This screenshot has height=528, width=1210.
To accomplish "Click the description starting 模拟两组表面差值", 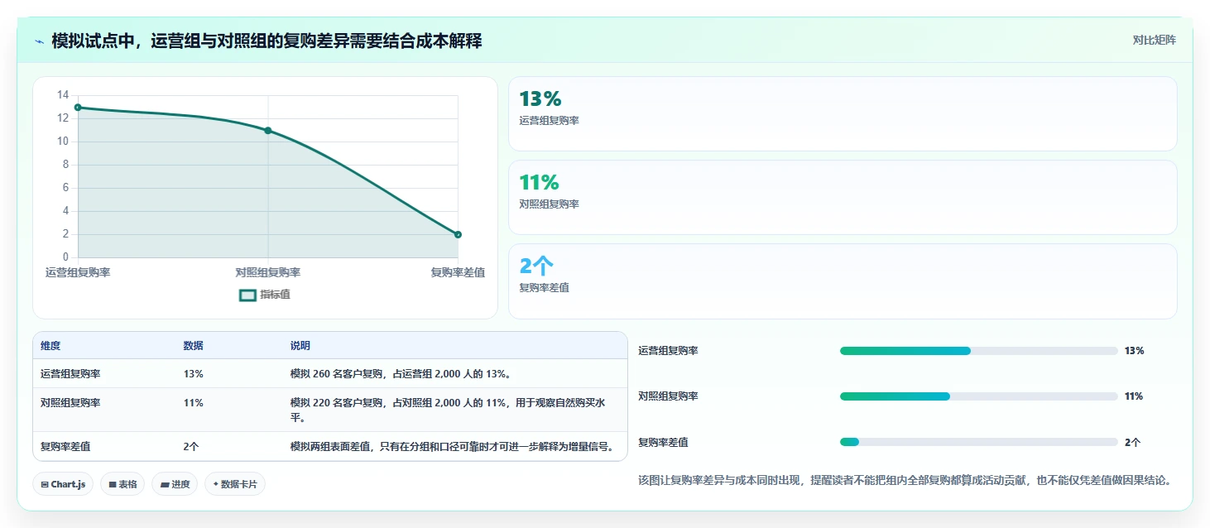I will tap(454, 447).
